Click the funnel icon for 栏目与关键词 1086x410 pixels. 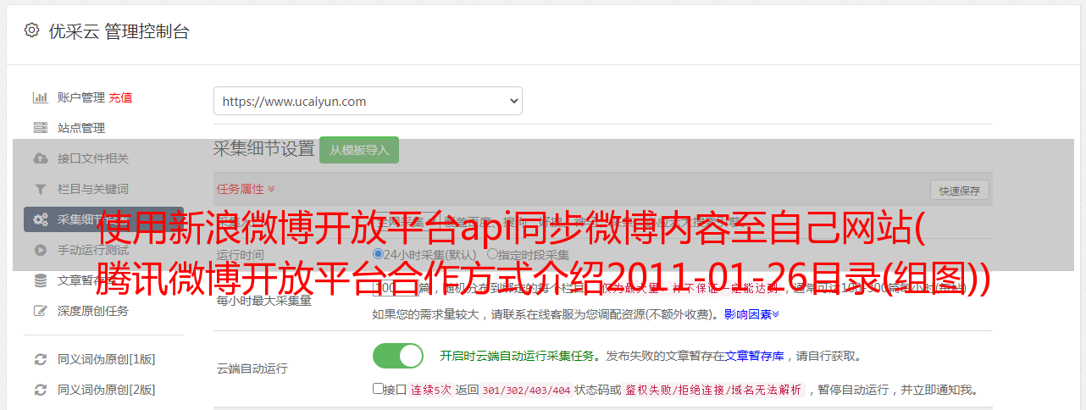40,189
